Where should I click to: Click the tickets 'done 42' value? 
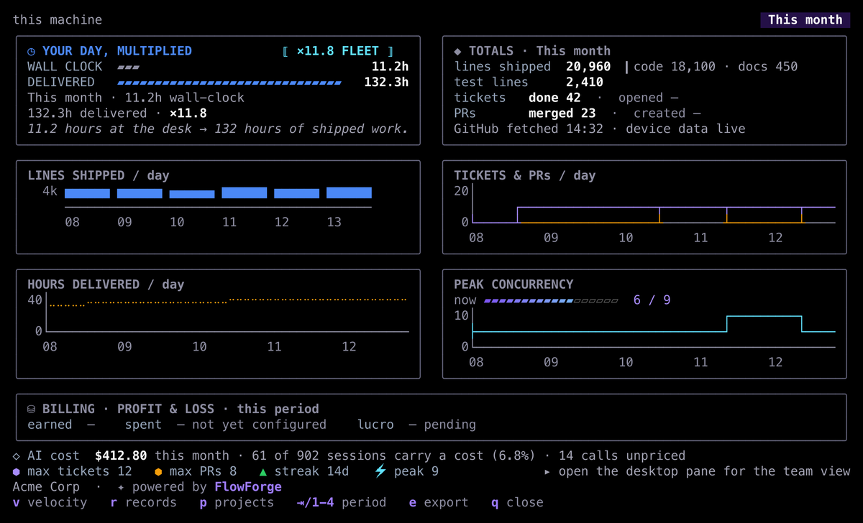click(x=554, y=98)
